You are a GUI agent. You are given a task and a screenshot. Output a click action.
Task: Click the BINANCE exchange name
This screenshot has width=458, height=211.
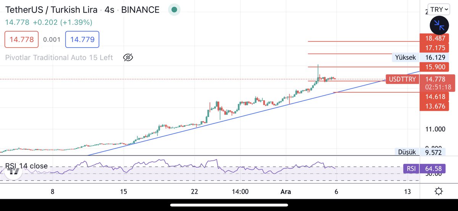coord(140,10)
